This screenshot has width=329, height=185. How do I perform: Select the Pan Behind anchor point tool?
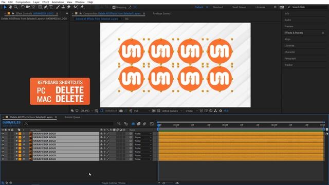coord(33,7)
